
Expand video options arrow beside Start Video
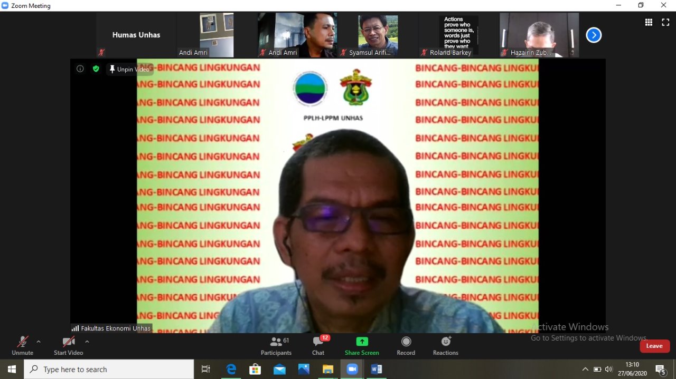click(x=87, y=342)
